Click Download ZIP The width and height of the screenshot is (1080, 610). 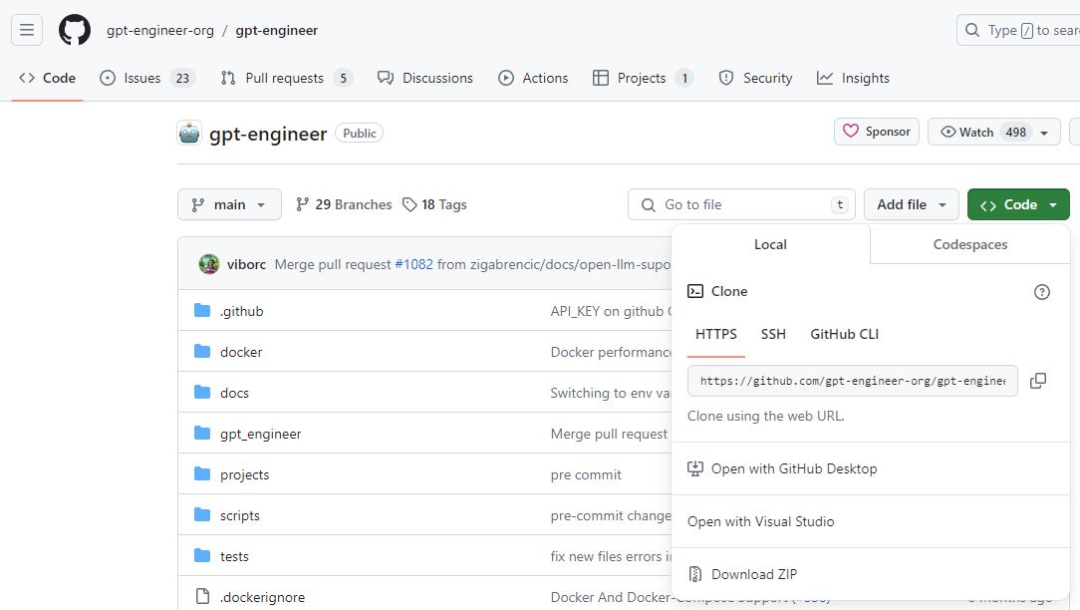[x=753, y=574]
